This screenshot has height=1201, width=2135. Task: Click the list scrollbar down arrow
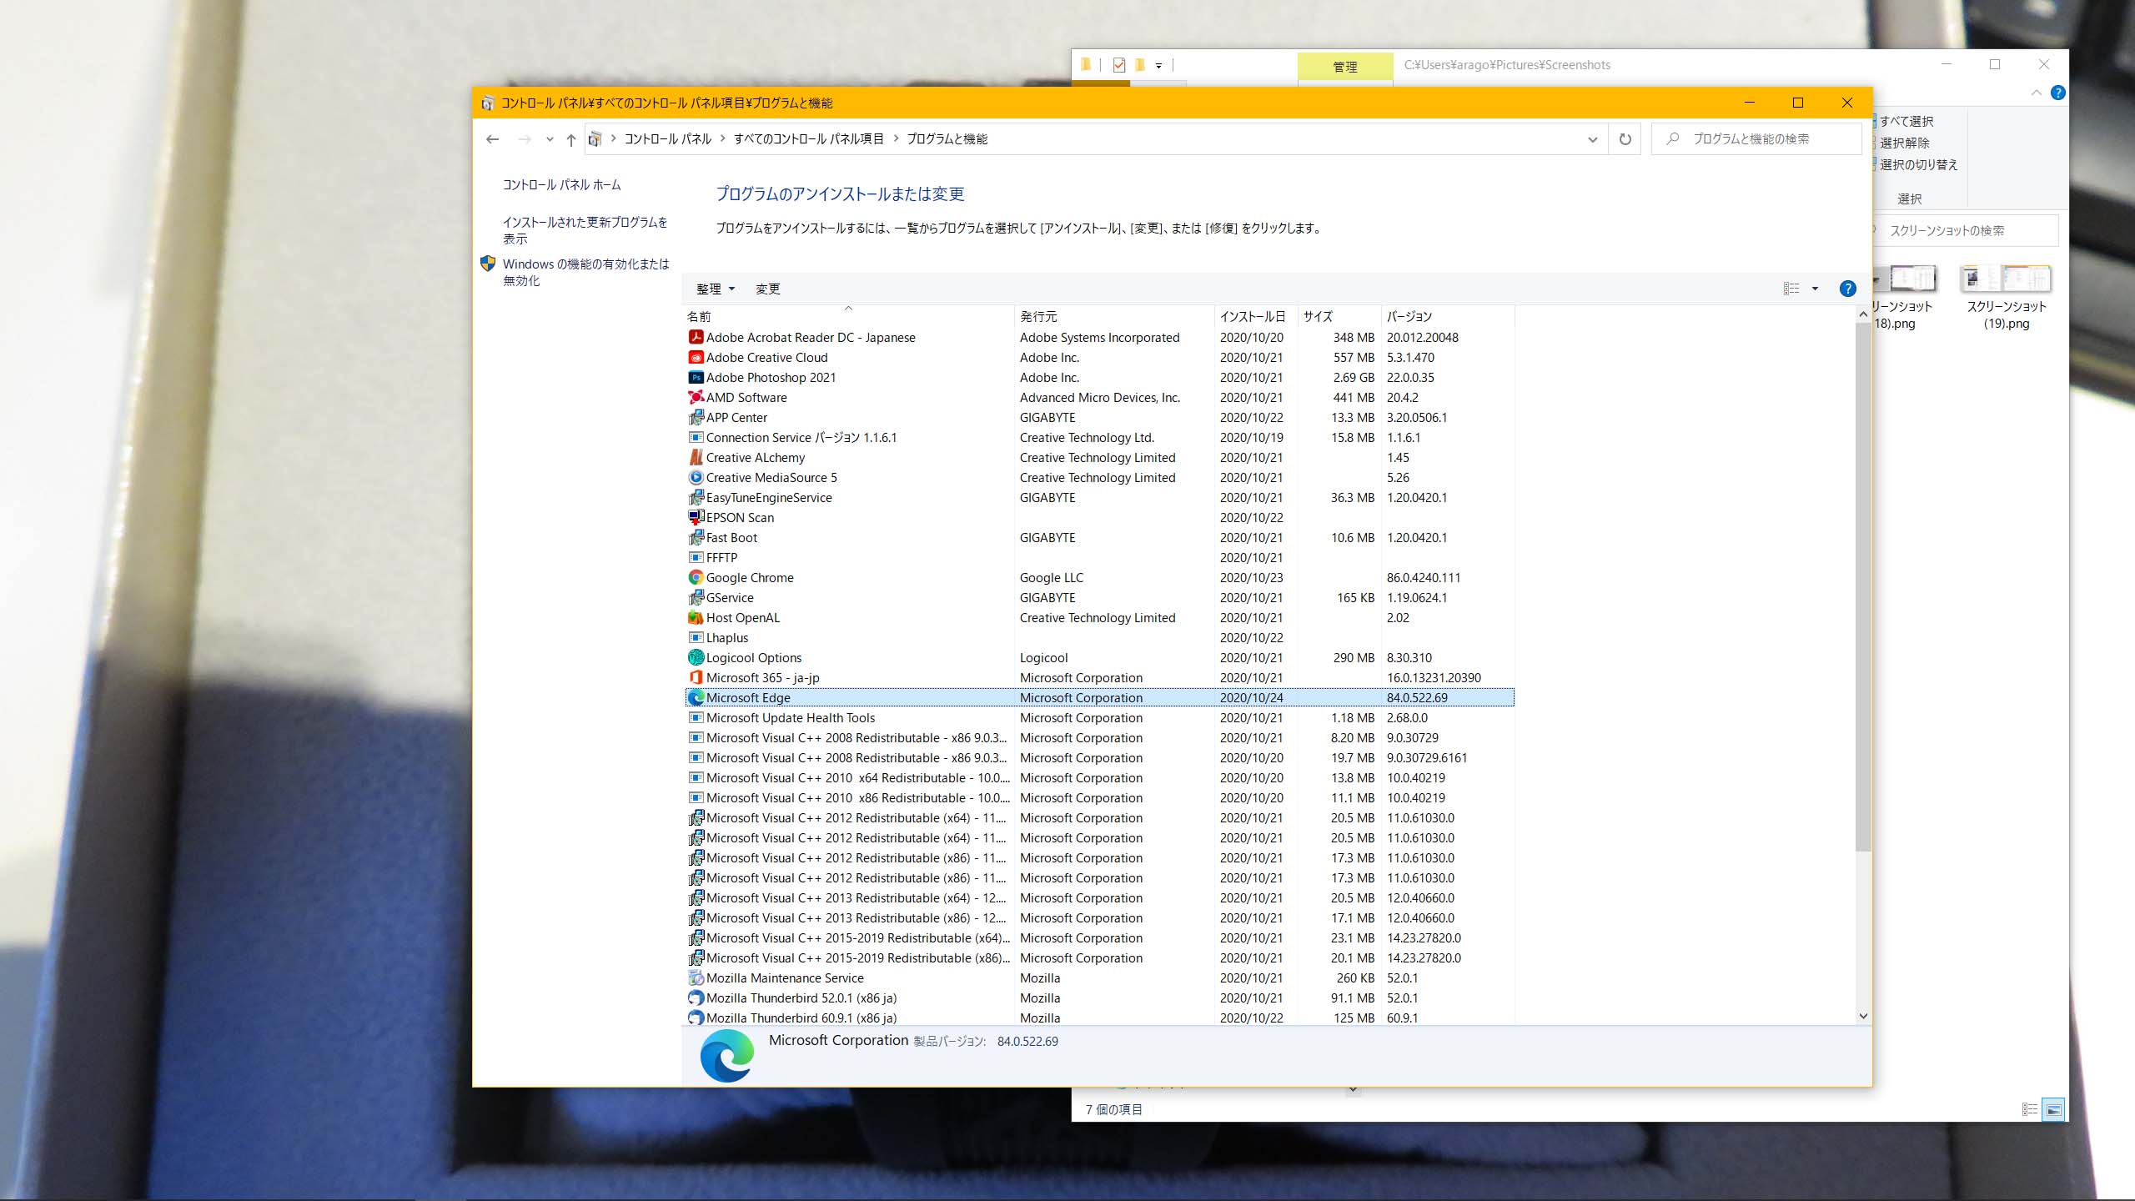[x=1863, y=1016]
